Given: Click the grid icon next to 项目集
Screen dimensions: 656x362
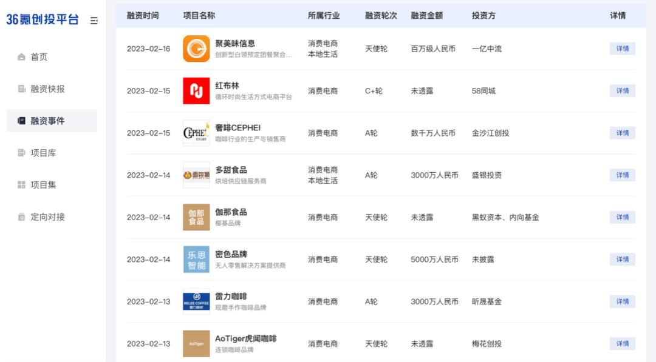Looking at the screenshot, I should coord(21,184).
